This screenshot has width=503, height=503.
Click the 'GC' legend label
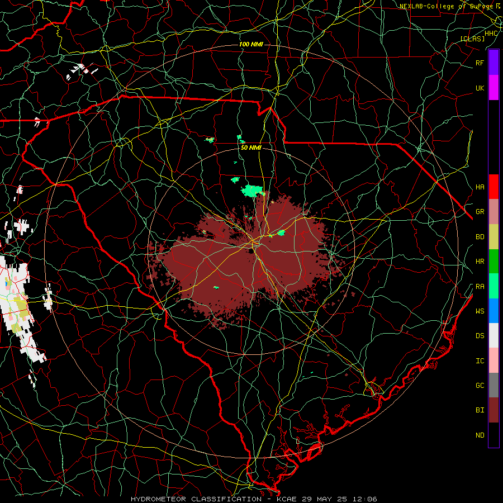pos(480,386)
